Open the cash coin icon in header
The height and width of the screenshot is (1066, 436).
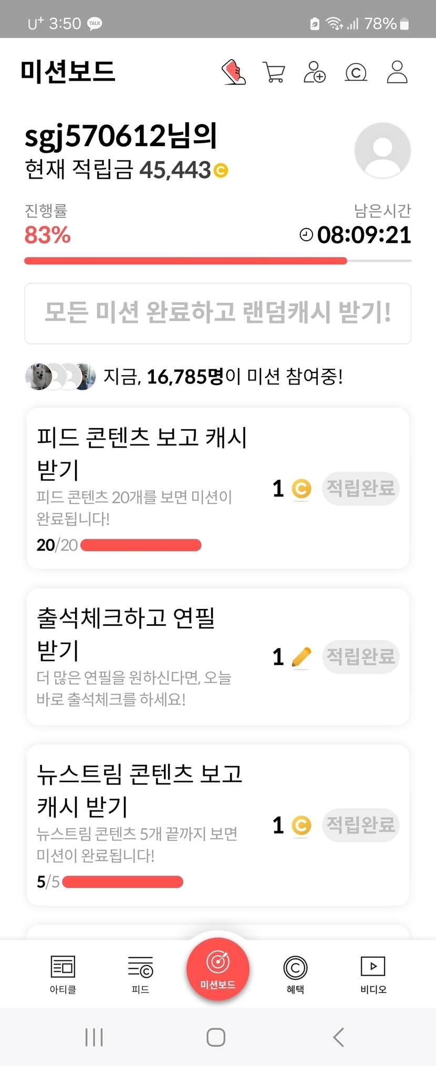(356, 73)
